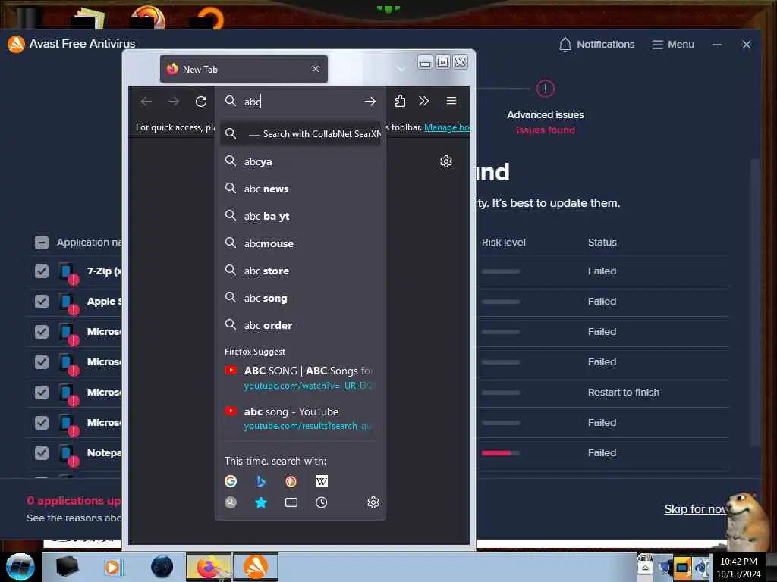Search this time with Google icon
This screenshot has width=777, height=582.
tap(231, 481)
